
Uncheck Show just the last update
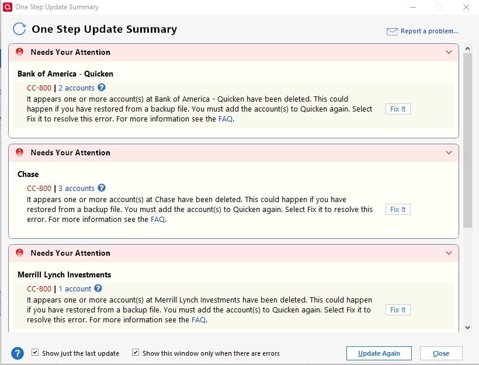[x=34, y=352]
